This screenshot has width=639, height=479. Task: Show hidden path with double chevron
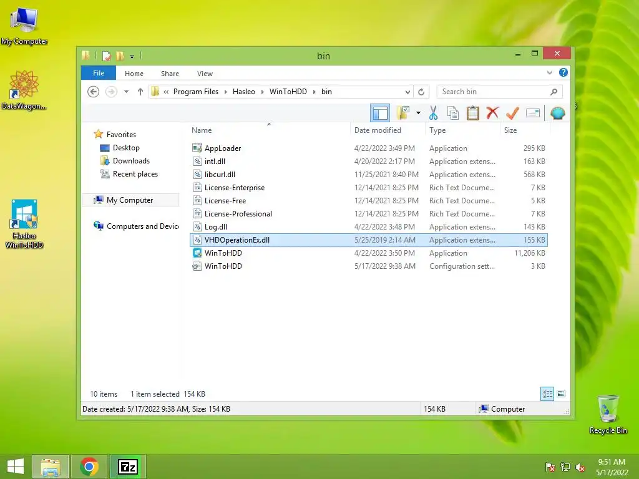[x=166, y=92]
